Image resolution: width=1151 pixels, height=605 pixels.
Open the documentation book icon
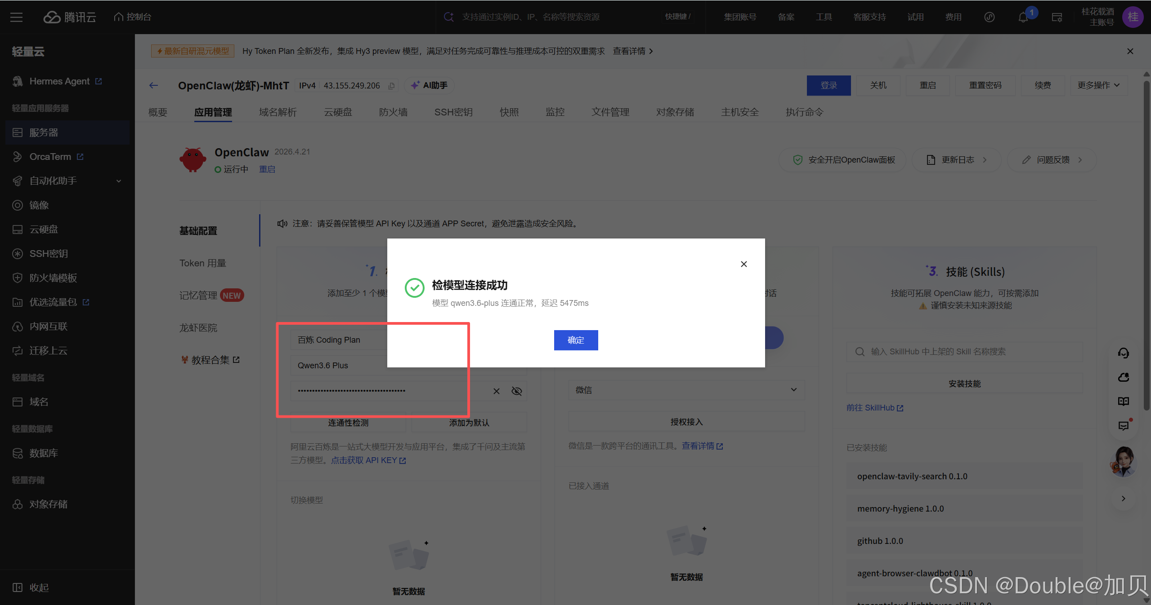pos(1123,401)
